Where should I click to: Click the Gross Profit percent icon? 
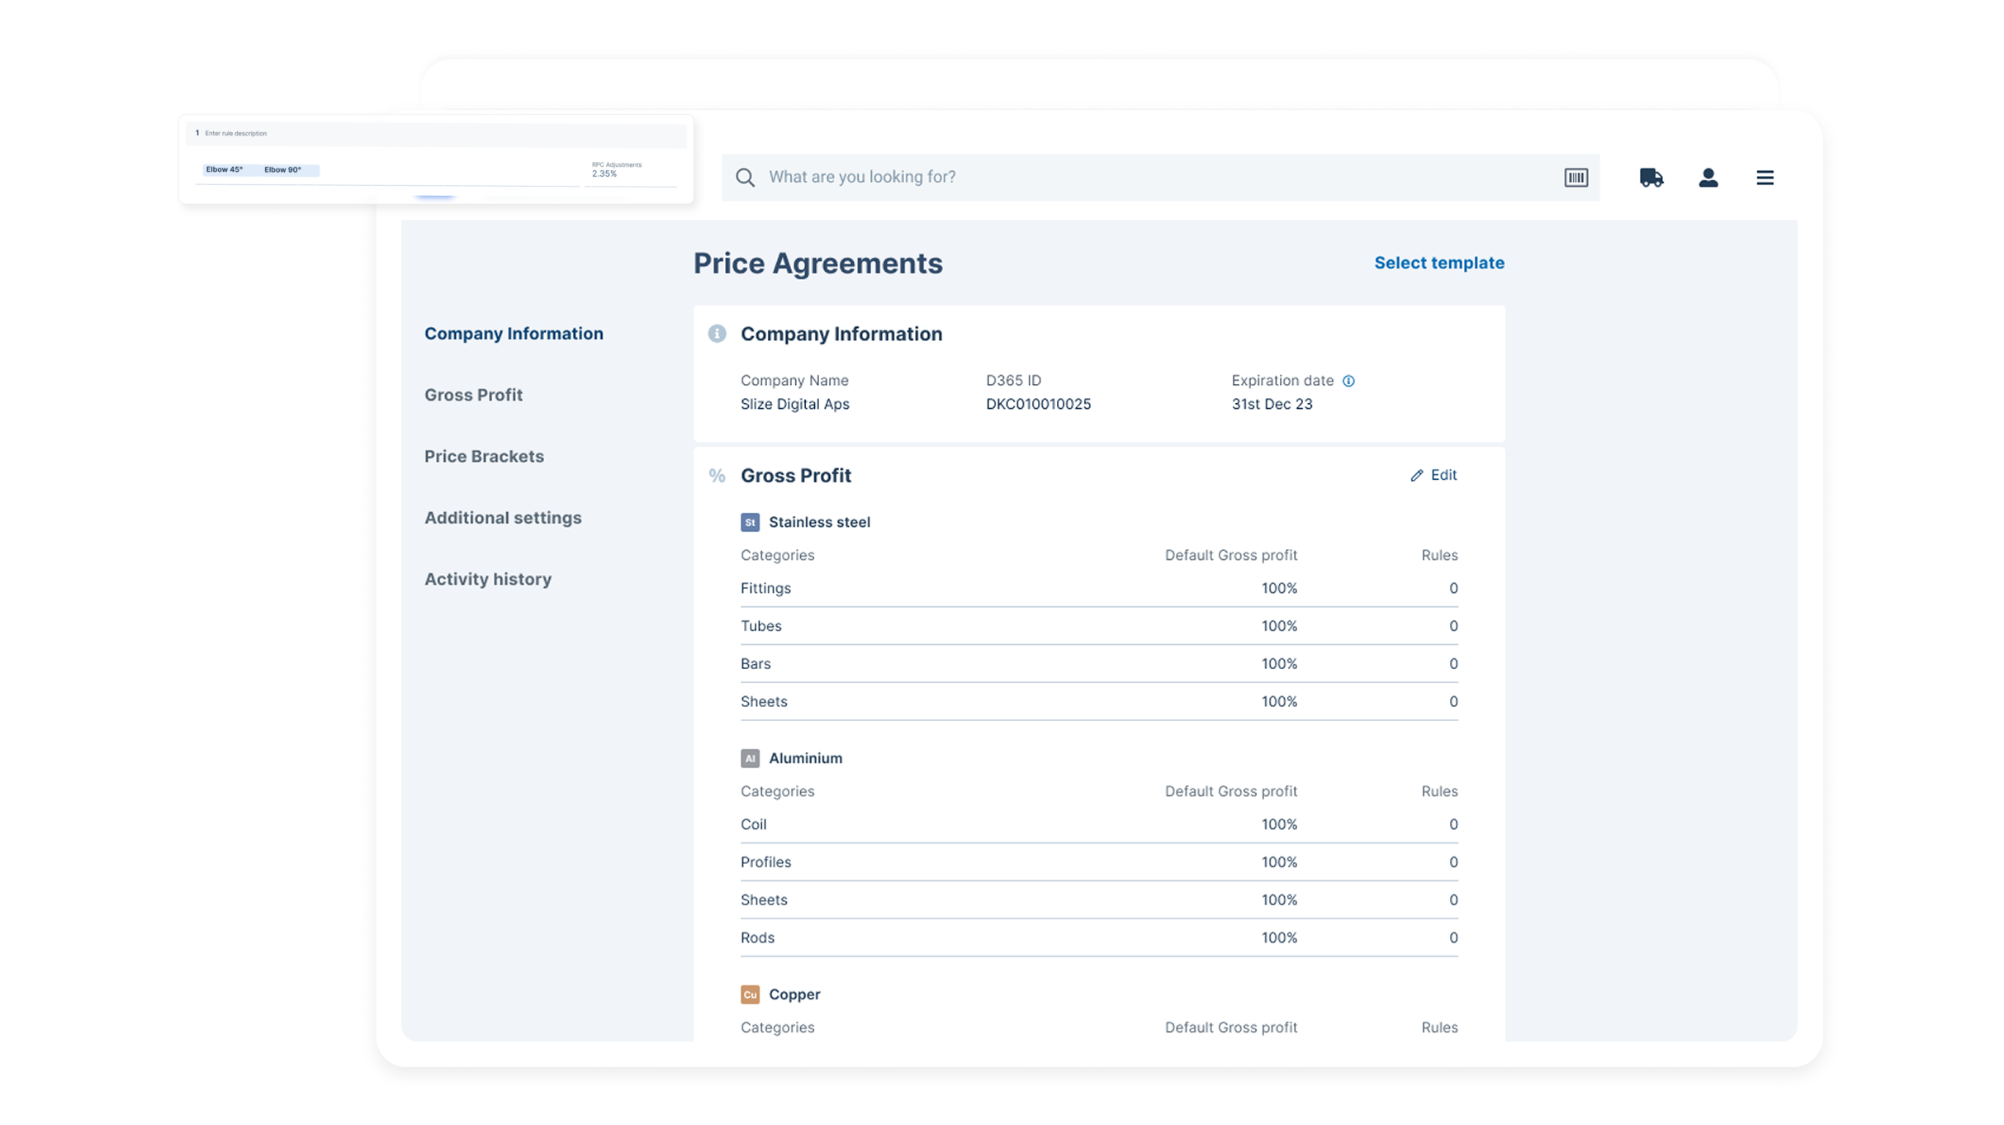[x=717, y=476]
